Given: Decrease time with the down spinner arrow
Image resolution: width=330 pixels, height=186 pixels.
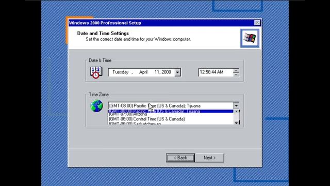Looking at the screenshot, I should (x=236, y=74).
